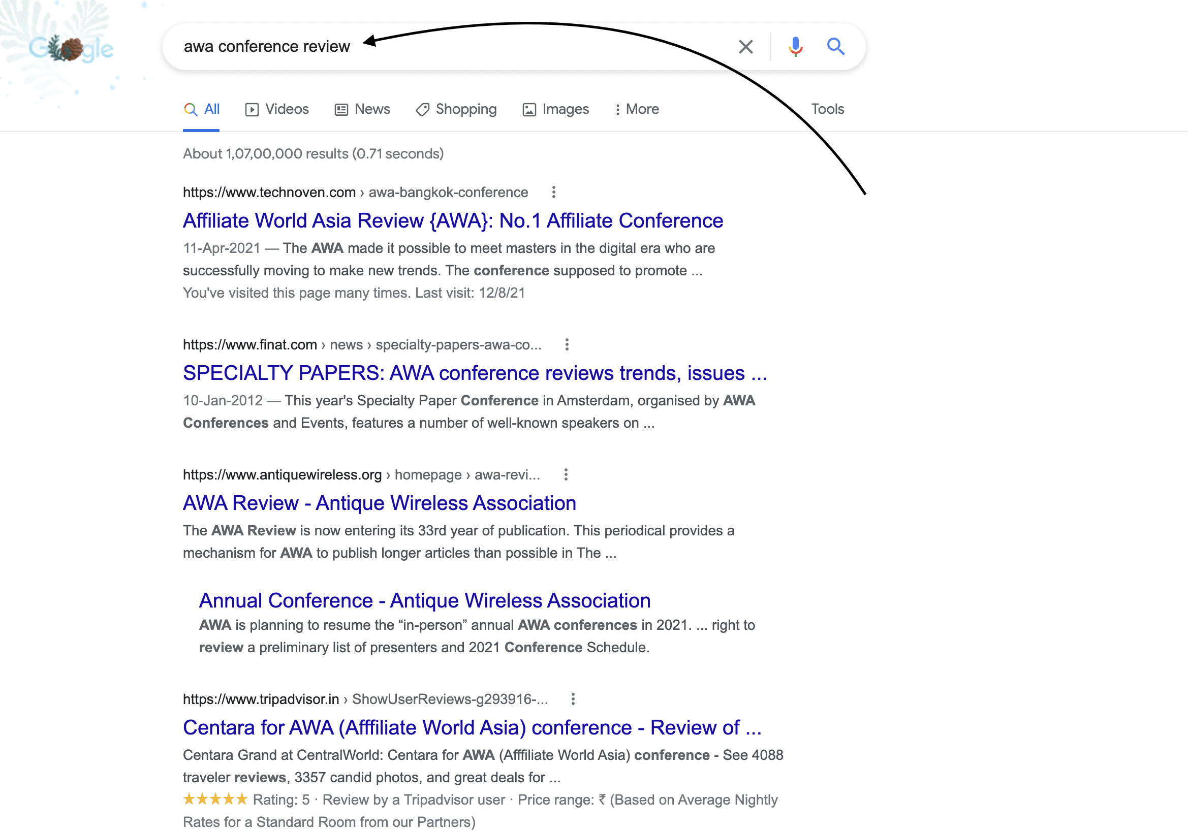
Task: Click the voice search microphone icon
Action: (x=795, y=47)
